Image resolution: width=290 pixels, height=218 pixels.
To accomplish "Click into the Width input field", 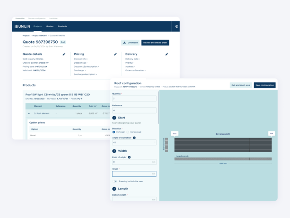I will [x=134, y=173].
